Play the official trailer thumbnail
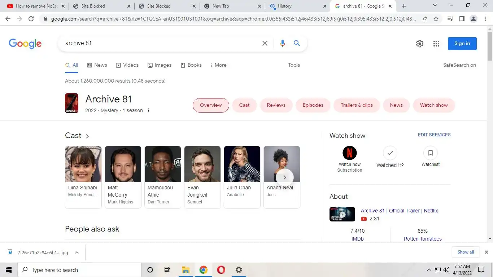493x277 pixels. (x=342, y=214)
